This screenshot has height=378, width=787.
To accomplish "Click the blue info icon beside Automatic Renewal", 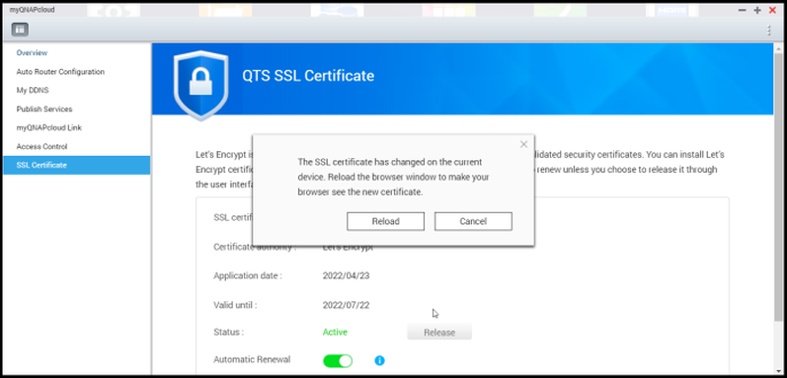I will pyautogui.click(x=379, y=360).
